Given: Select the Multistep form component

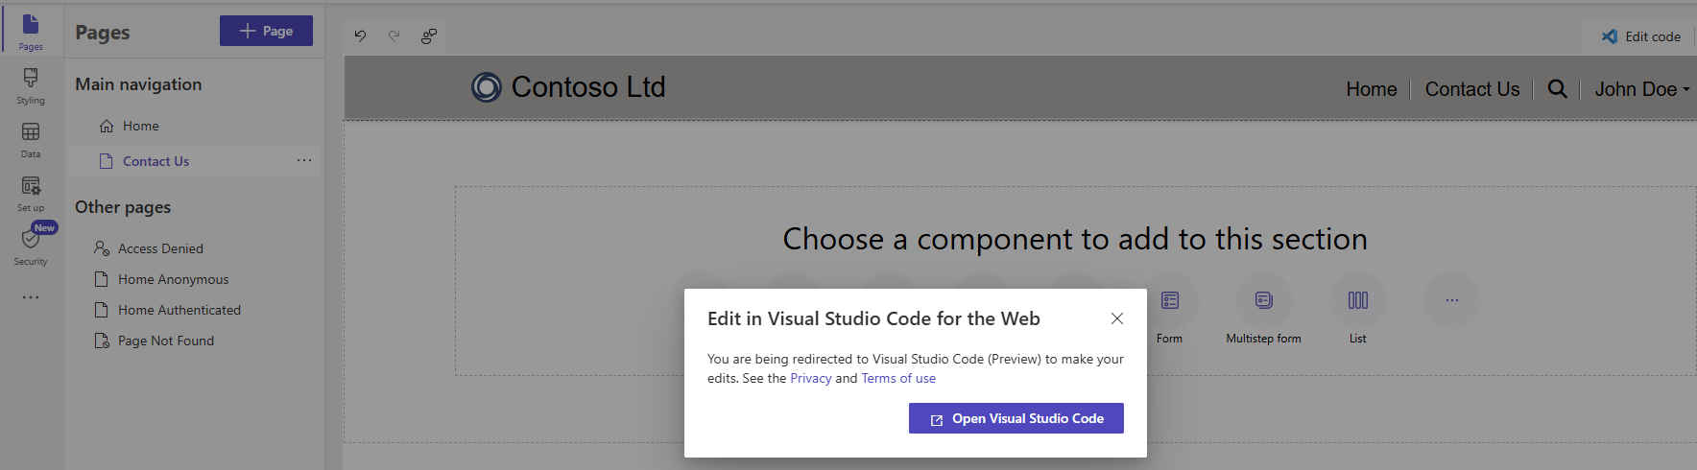Looking at the screenshot, I should [1263, 301].
